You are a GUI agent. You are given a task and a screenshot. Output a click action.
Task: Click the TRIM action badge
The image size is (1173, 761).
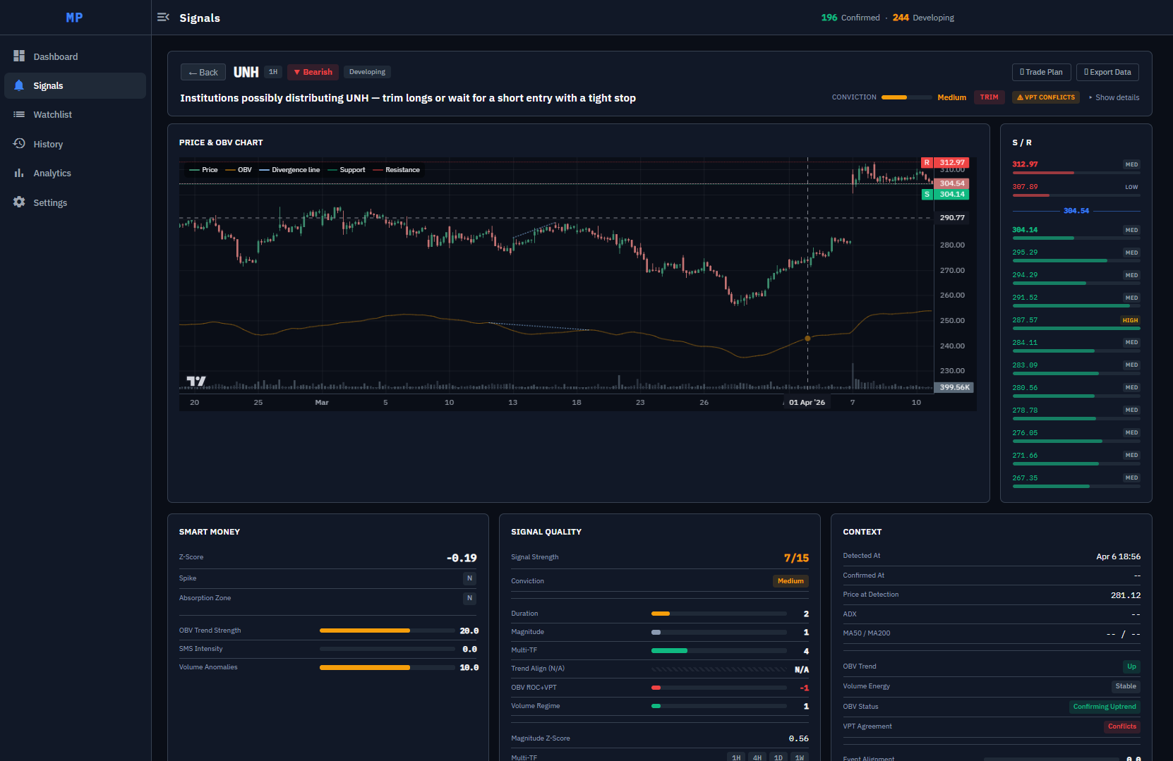989,97
